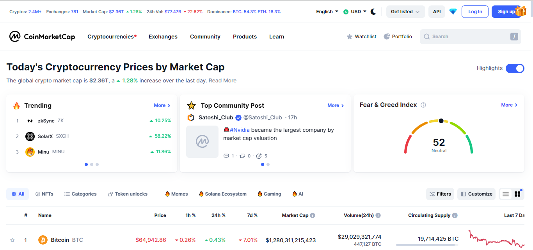The height and width of the screenshot is (250, 533).
Task: Click the SolarX coin icon
Action: coord(30,136)
